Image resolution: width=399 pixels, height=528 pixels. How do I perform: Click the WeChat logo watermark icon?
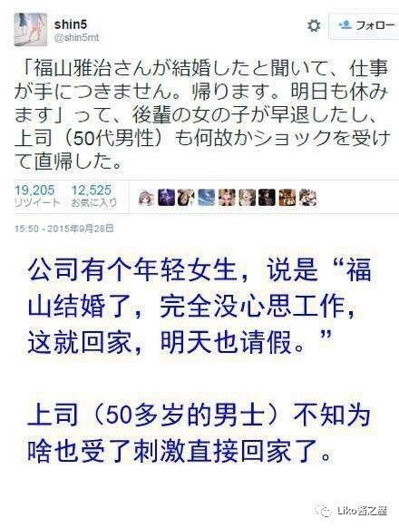pos(324,511)
